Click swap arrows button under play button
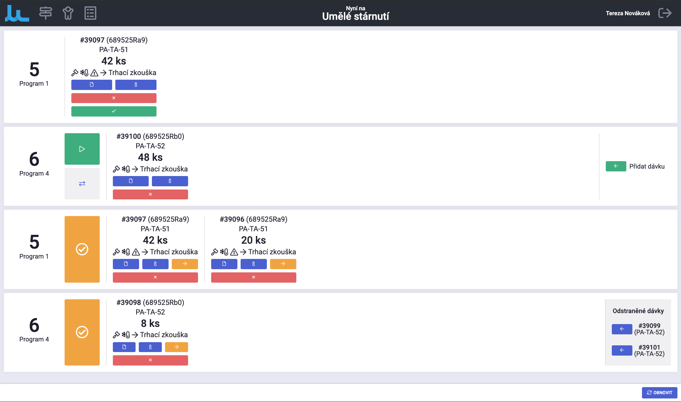This screenshot has width=681, height=402. (x=82, y=183)
